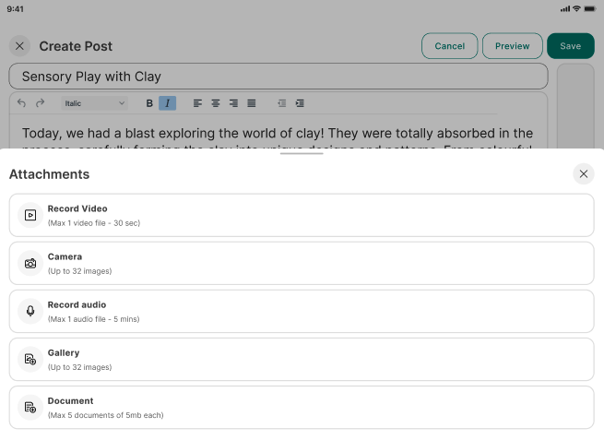
Task: Increase paragraph indent
Action: [300, 103]
